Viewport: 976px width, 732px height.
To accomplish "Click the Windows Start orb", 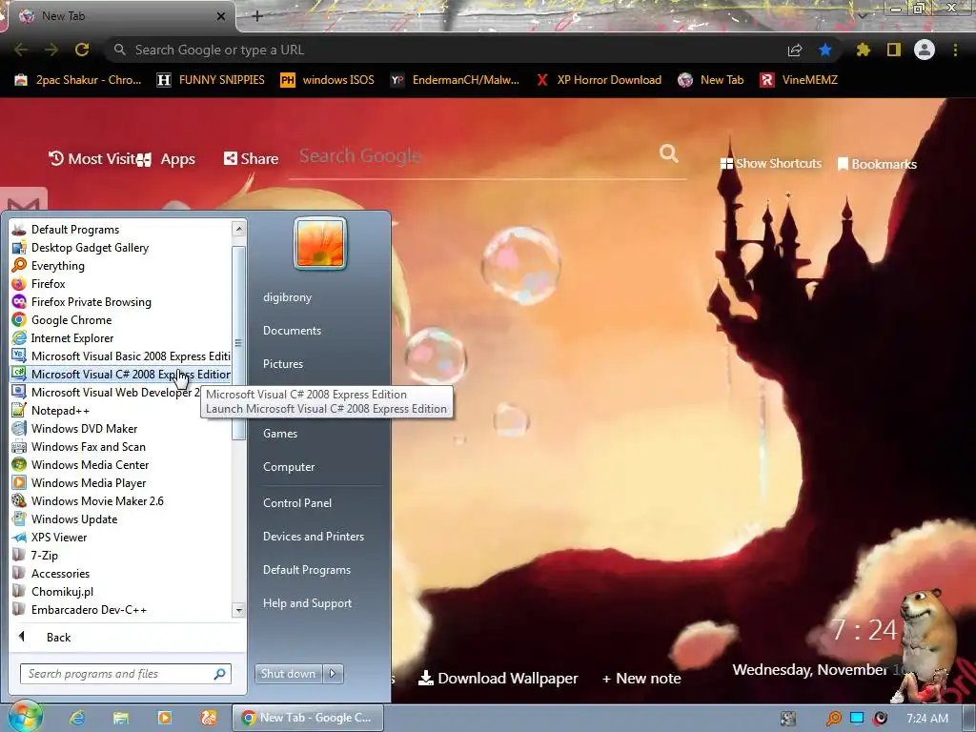I will pos(24,717).
